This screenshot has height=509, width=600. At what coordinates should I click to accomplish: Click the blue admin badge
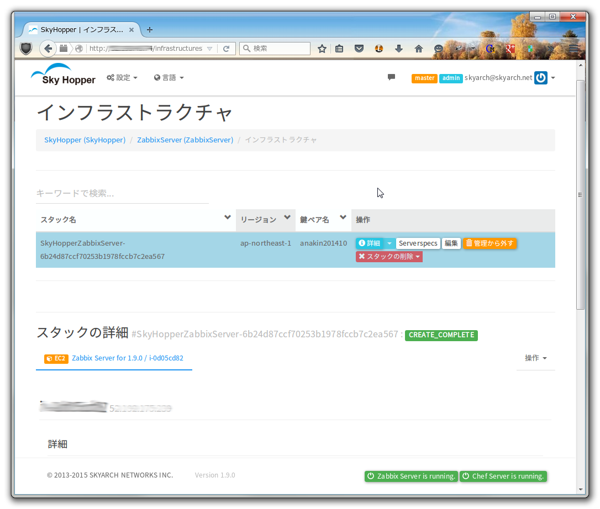(x=451, y=78)
